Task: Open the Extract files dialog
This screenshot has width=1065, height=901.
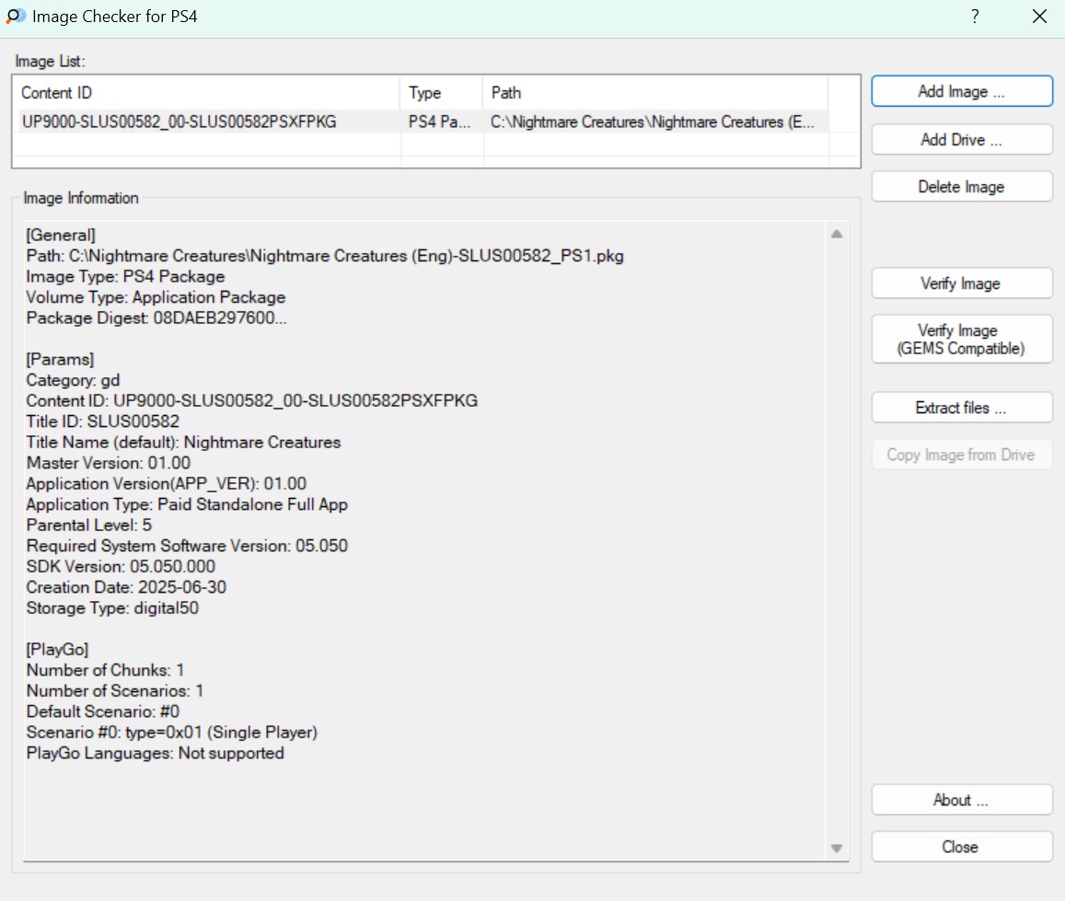Action: [962, 408]
